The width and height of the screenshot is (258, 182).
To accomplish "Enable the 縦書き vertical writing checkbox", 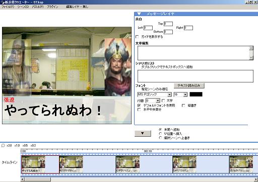I will click(x=183, y=106).
